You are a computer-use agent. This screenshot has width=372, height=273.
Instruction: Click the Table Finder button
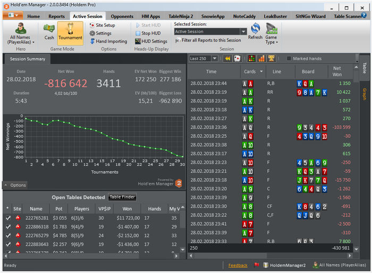tap(122, 197)
